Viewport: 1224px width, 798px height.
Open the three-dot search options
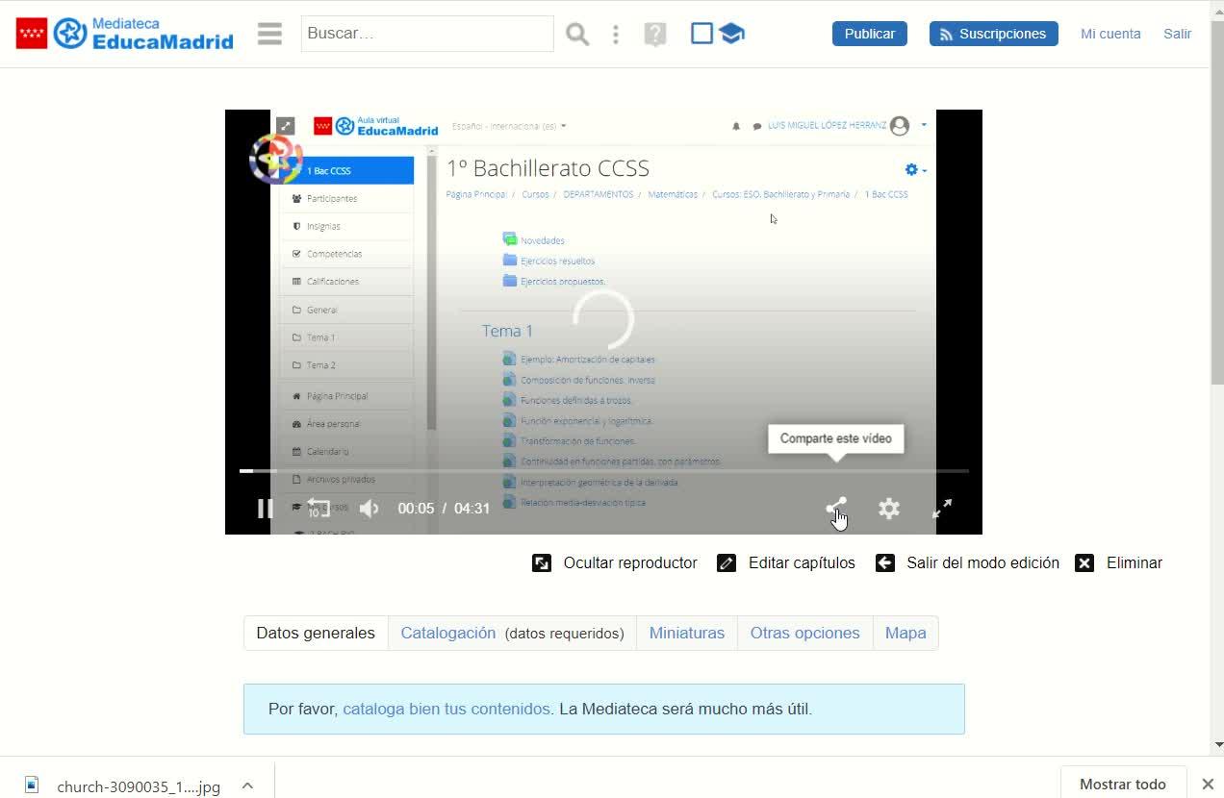pyautogui.click(x=616, y=35)
